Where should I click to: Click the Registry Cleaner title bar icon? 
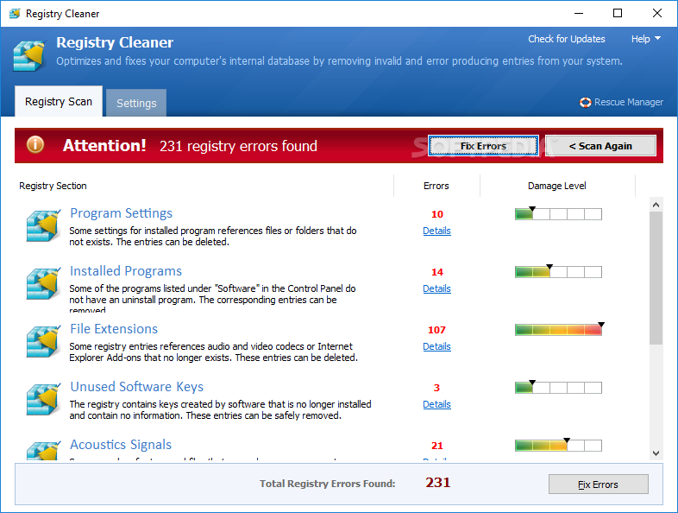click(x=15, y=14)
